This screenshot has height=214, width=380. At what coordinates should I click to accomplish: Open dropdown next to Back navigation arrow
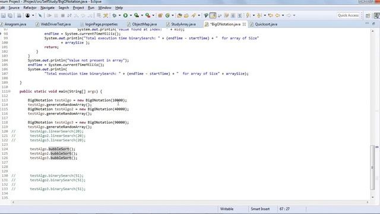(x=283, y=15)
